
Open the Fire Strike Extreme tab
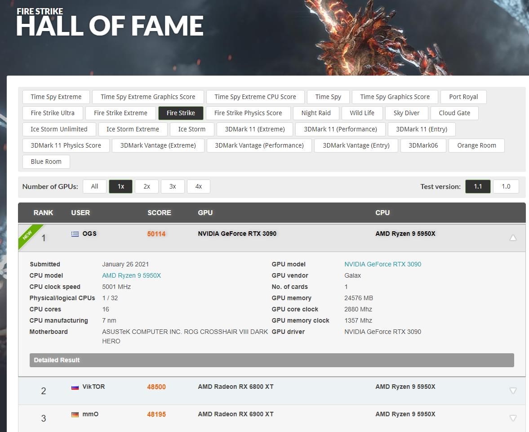click(x=120, y=113)
